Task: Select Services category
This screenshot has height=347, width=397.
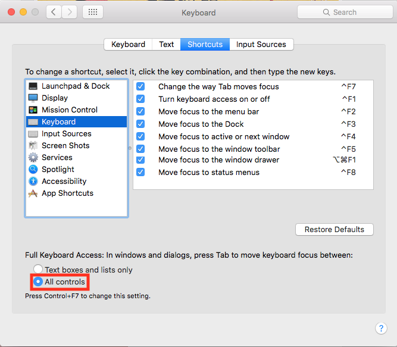Action: click(76, 157)
